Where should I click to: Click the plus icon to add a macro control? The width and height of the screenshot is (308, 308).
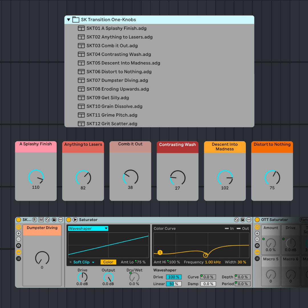tap(18, 233)
